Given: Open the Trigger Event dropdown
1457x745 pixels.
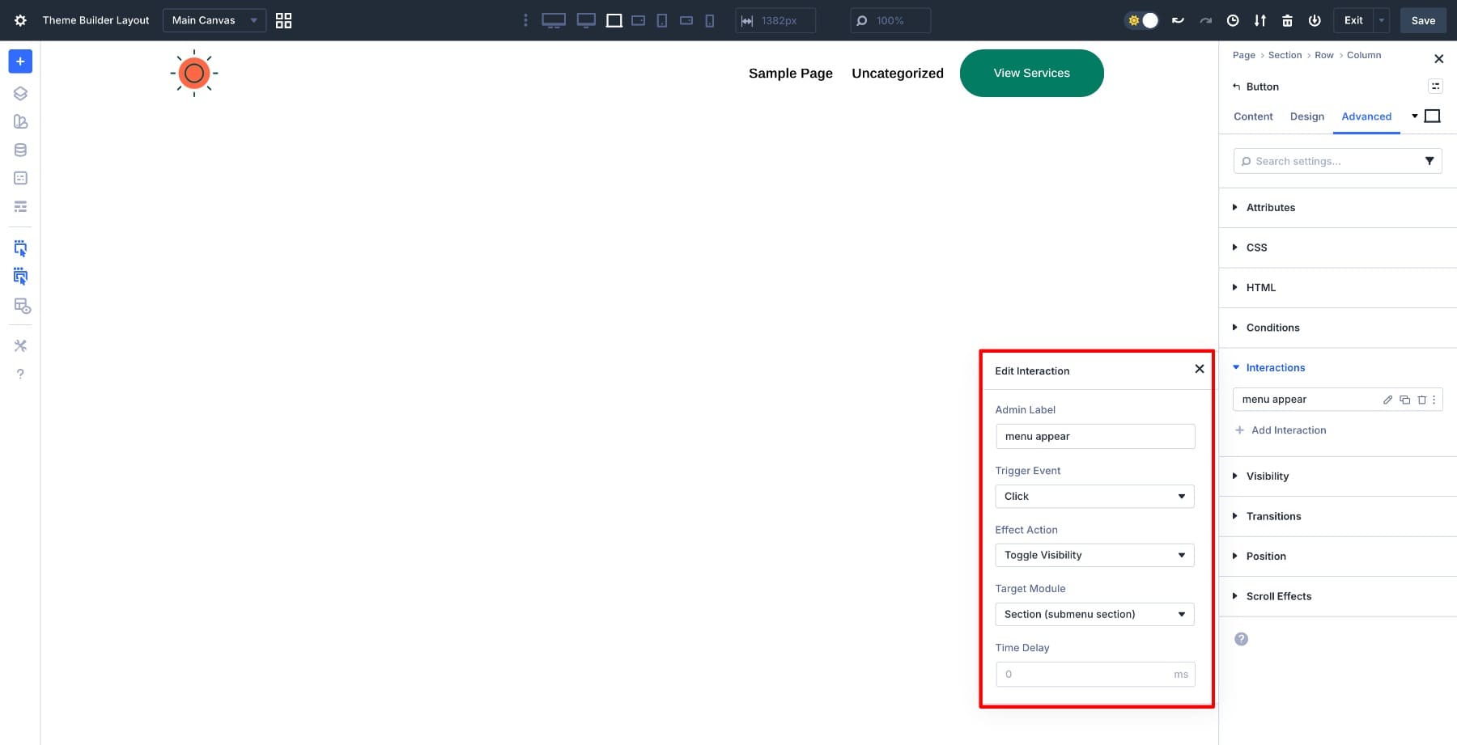Looking at the screenshot, I should [x=1094, y=496].
